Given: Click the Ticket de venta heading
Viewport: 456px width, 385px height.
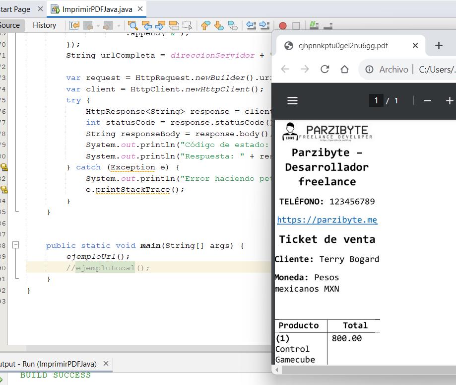Looking at the screenshot, I should click(327, 239).
